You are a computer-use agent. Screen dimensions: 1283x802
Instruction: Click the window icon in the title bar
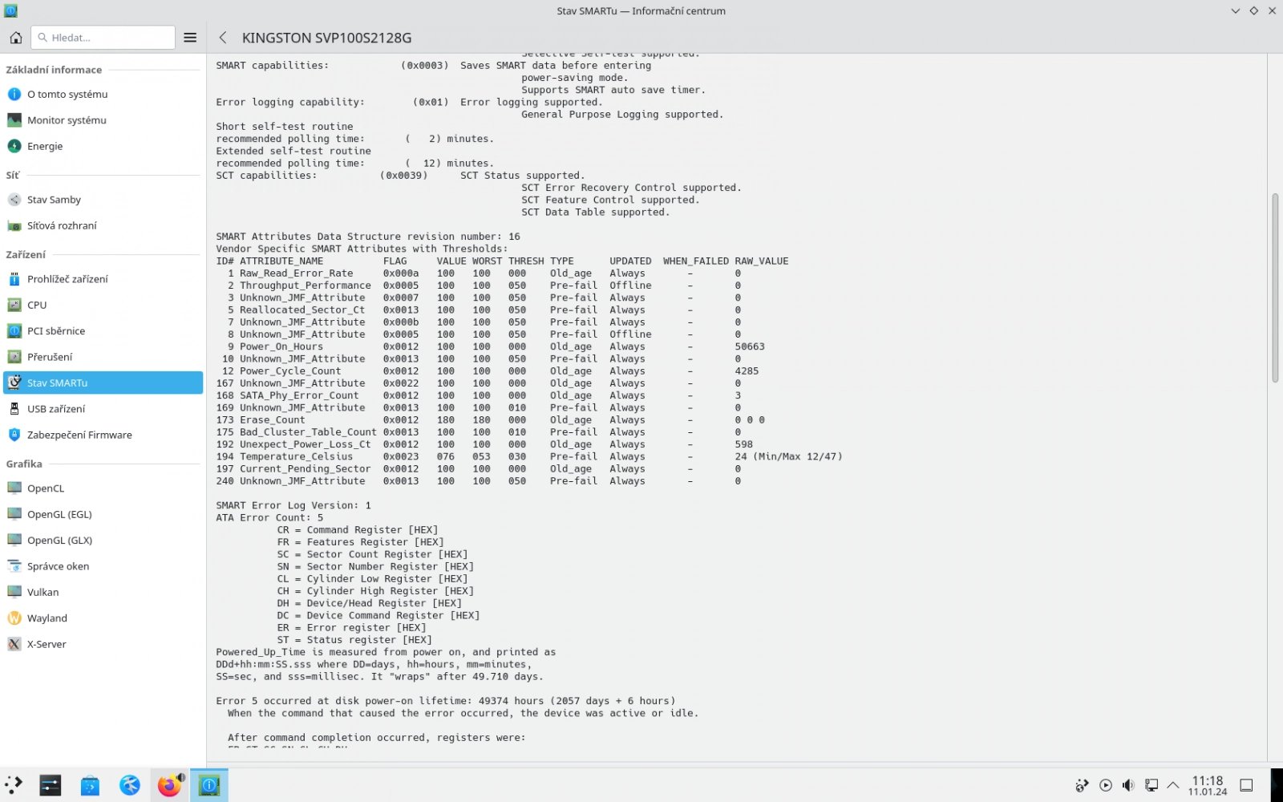[10, 10]
